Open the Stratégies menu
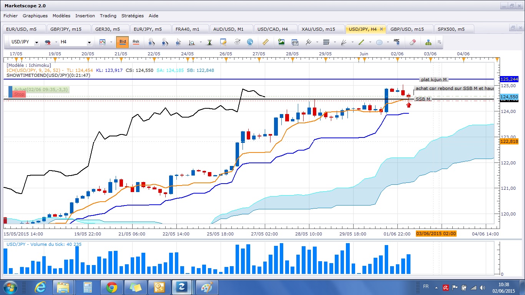Screen dimensions: 525x295 132,16
